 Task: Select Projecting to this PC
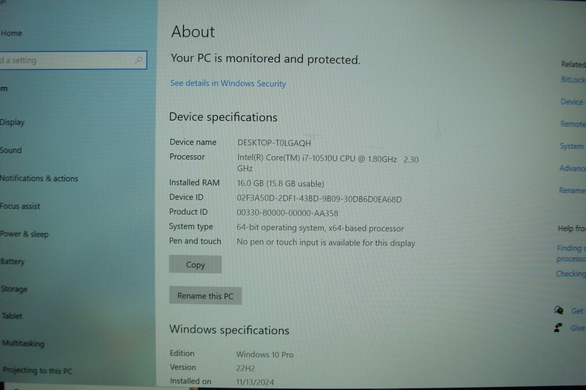pyautogui.click(x=37, y=371)
